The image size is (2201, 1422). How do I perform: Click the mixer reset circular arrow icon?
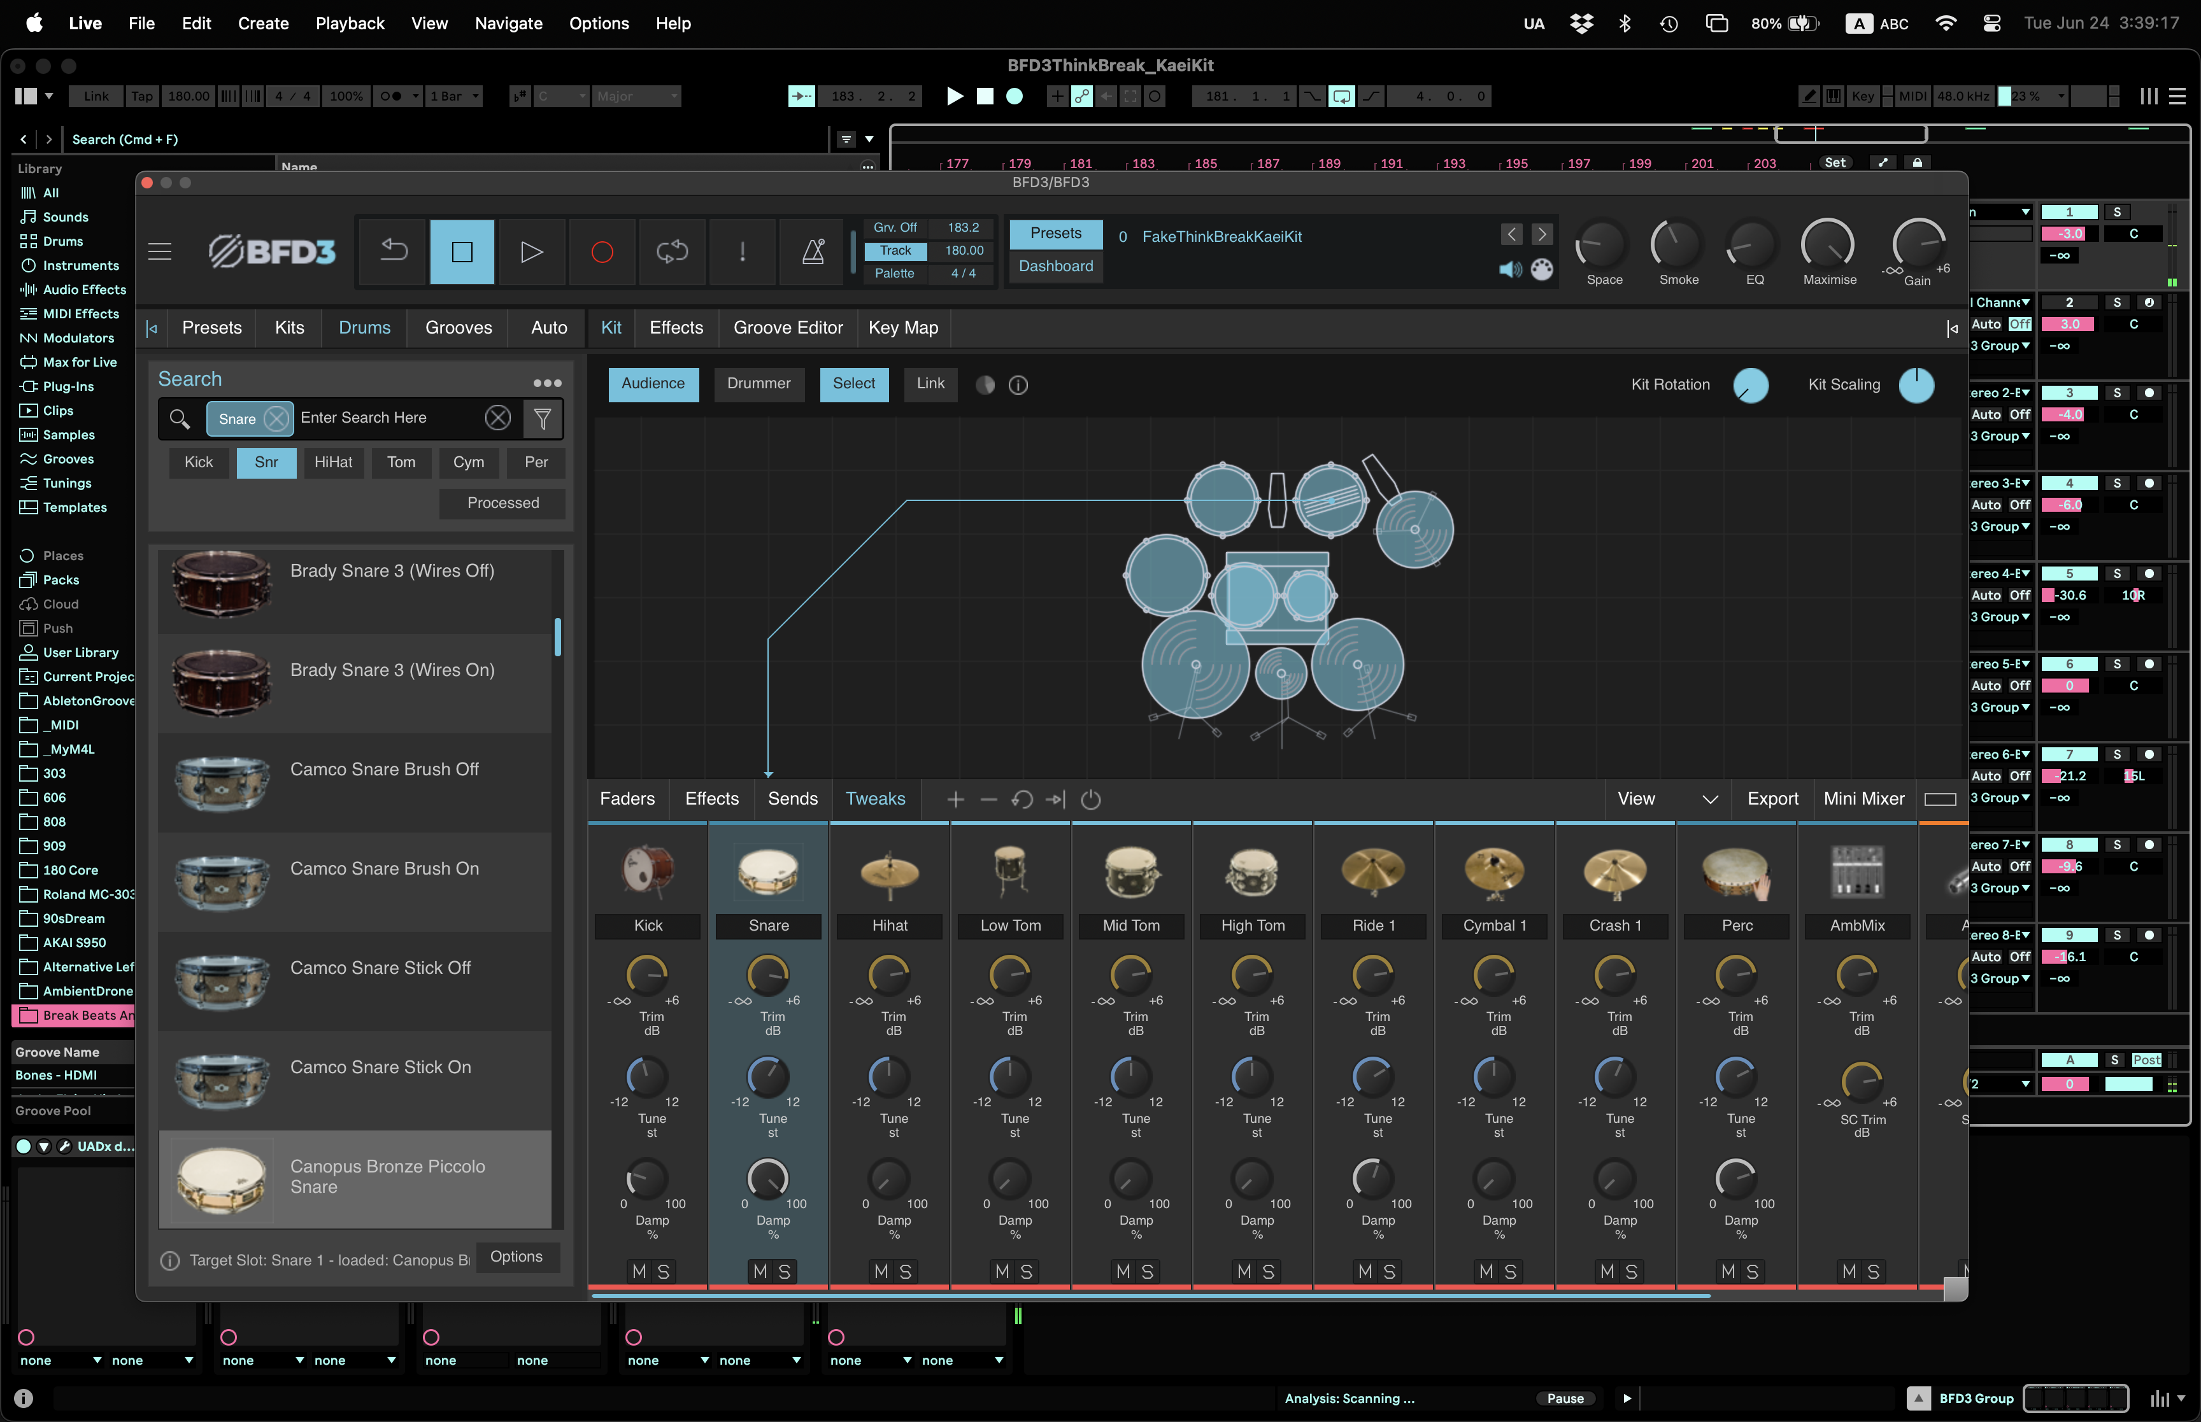click(1022, 799)
